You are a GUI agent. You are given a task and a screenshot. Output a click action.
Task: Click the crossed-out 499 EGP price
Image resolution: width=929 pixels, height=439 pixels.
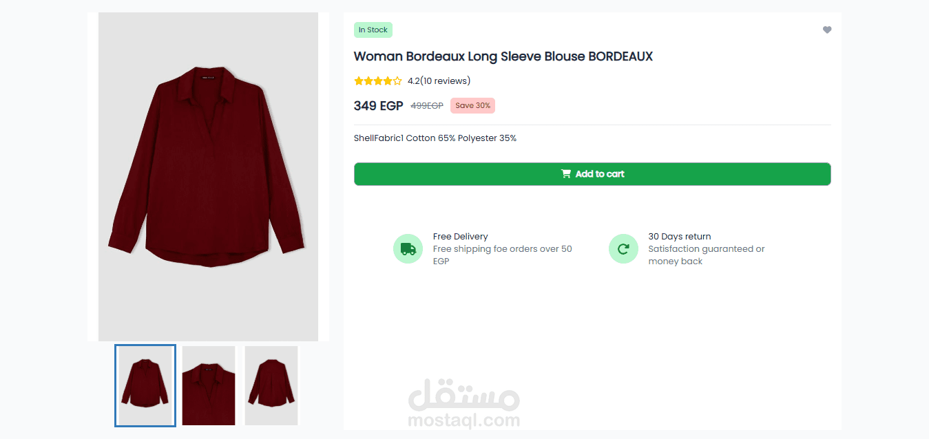pyautogui.click(x=427, y=106)
